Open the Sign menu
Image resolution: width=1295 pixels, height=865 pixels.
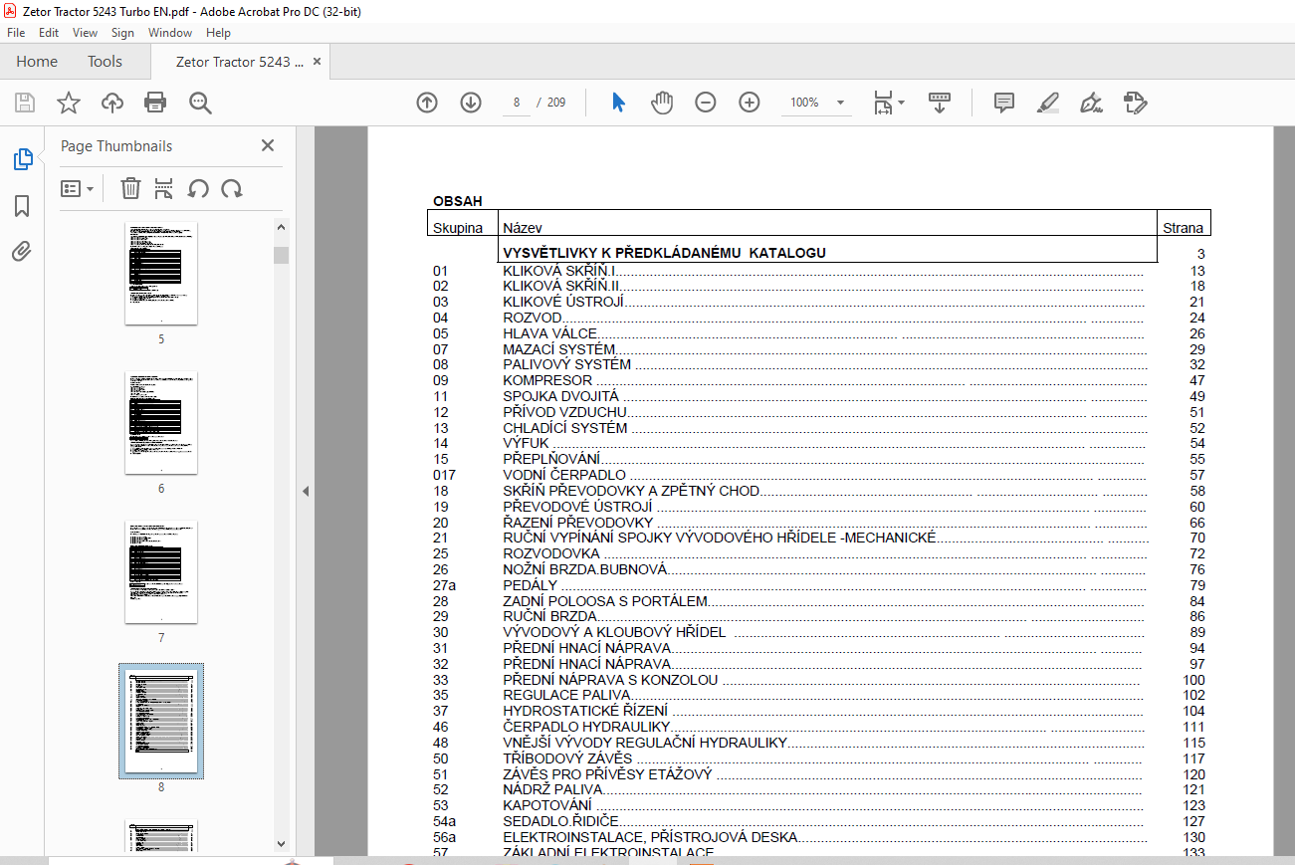122,33
